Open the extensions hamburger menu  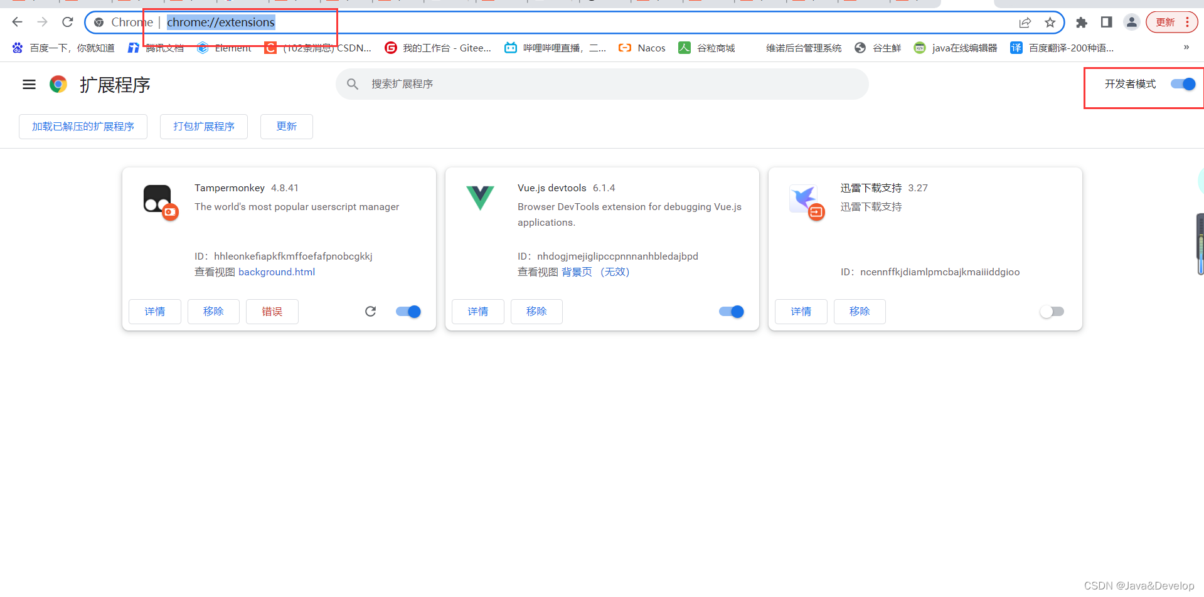pos(29,84)
